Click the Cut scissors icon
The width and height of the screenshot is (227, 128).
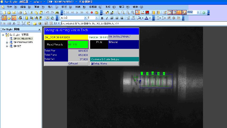point(31,12)
